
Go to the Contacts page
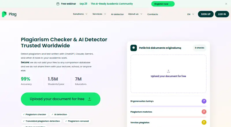(153, 14)
